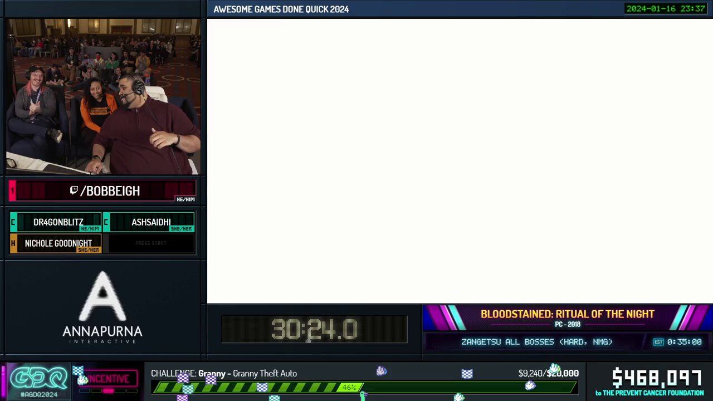The image size is (713, 401).
Task: Click the $468,097 donation total
Action: 656,378
